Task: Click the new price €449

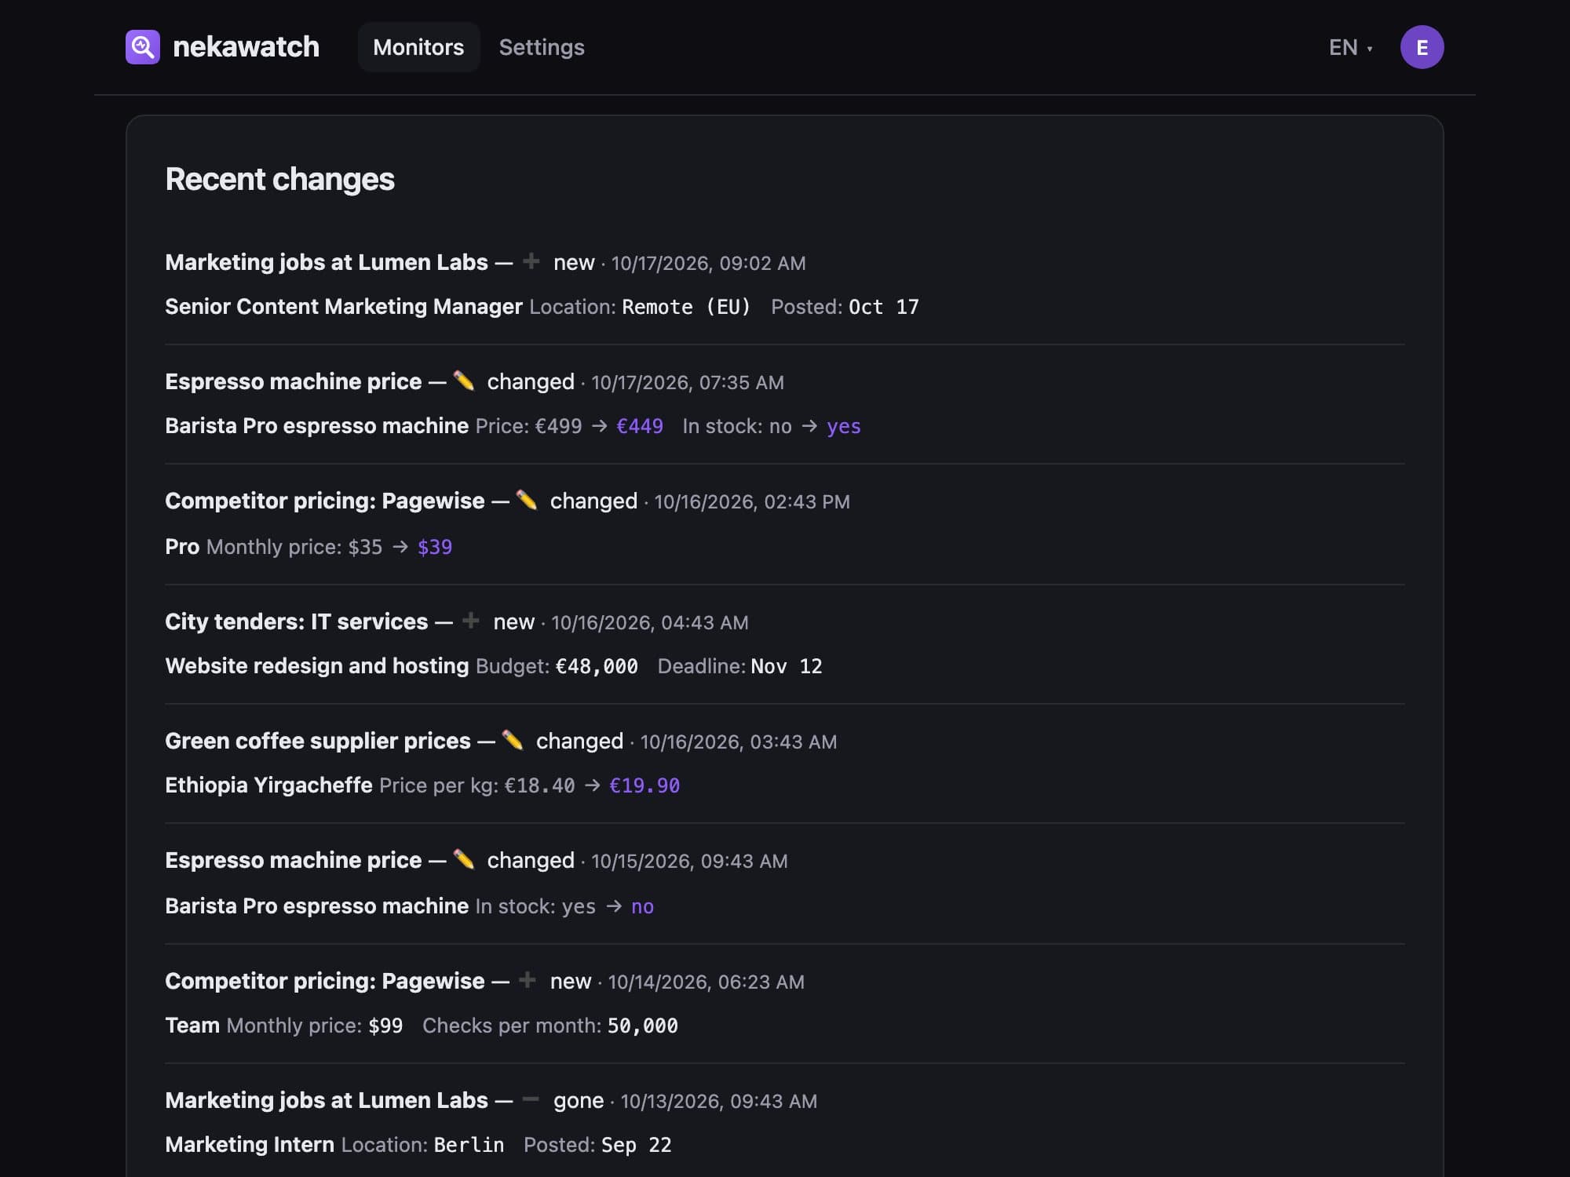Action: (640, 426)
